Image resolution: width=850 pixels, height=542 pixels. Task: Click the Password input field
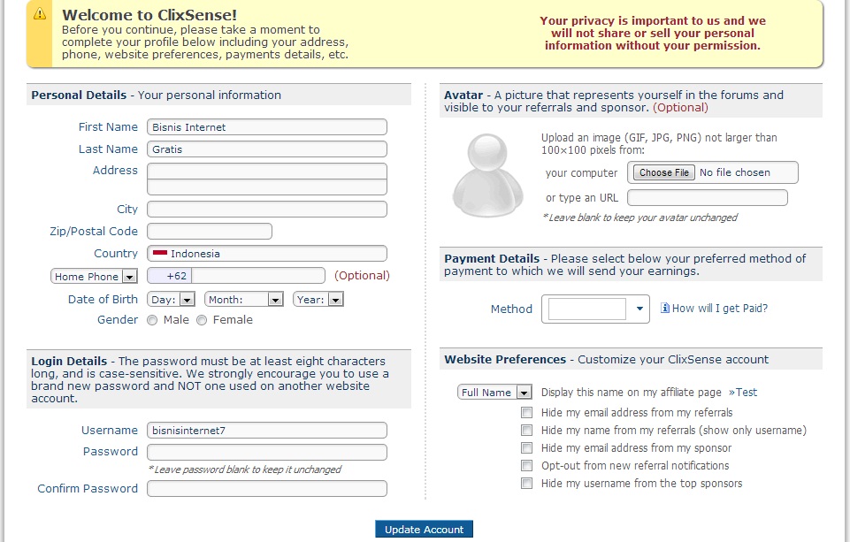[x=267, y=452]
